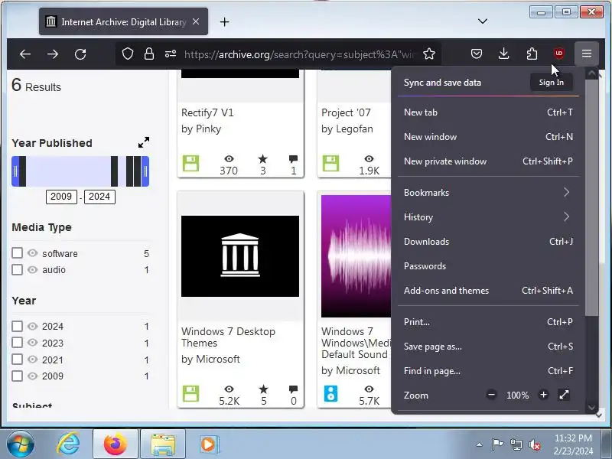Image resolution: width=612 pixels, height=459 pixels.
Task: Check the 2023 year filter box
Action: coord(17,343)
